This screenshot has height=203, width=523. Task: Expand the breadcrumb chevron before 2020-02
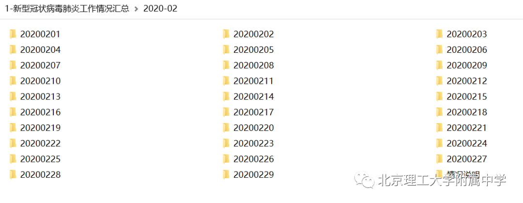136,9
